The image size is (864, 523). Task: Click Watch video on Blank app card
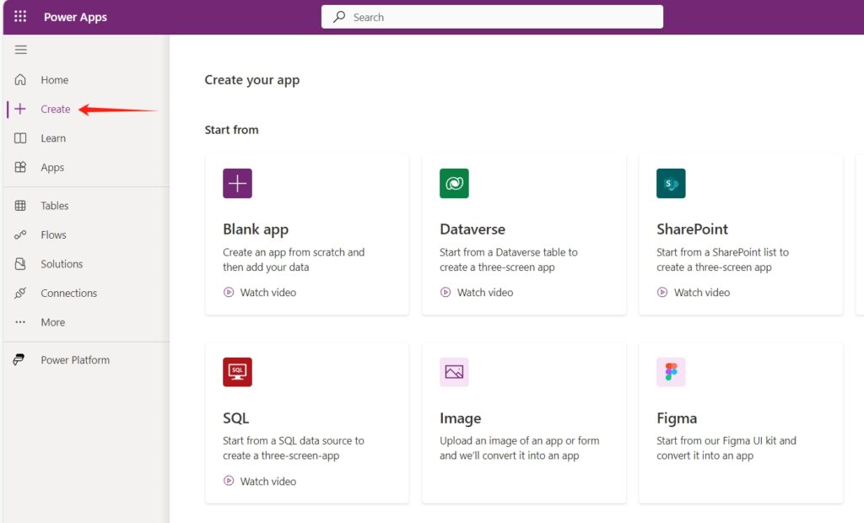point(267,293)
